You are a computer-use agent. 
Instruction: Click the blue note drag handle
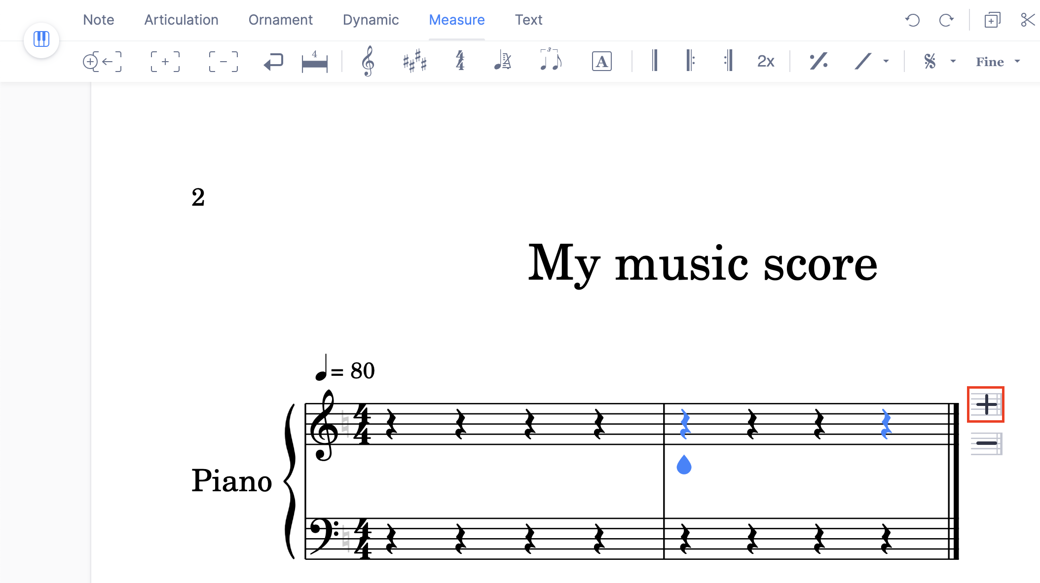tap(683, 465)
